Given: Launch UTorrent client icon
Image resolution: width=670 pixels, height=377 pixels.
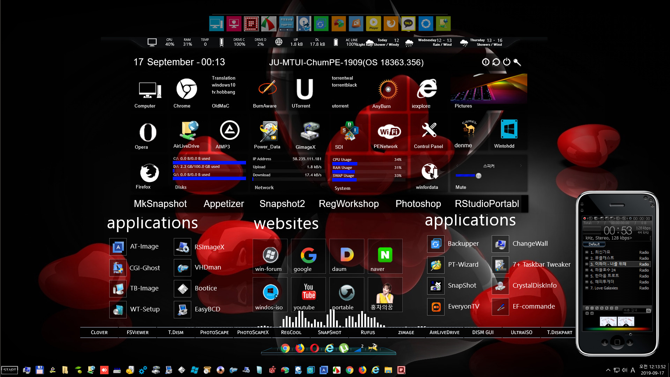Looking at the screenshot, I should click(x=304, y=89).
